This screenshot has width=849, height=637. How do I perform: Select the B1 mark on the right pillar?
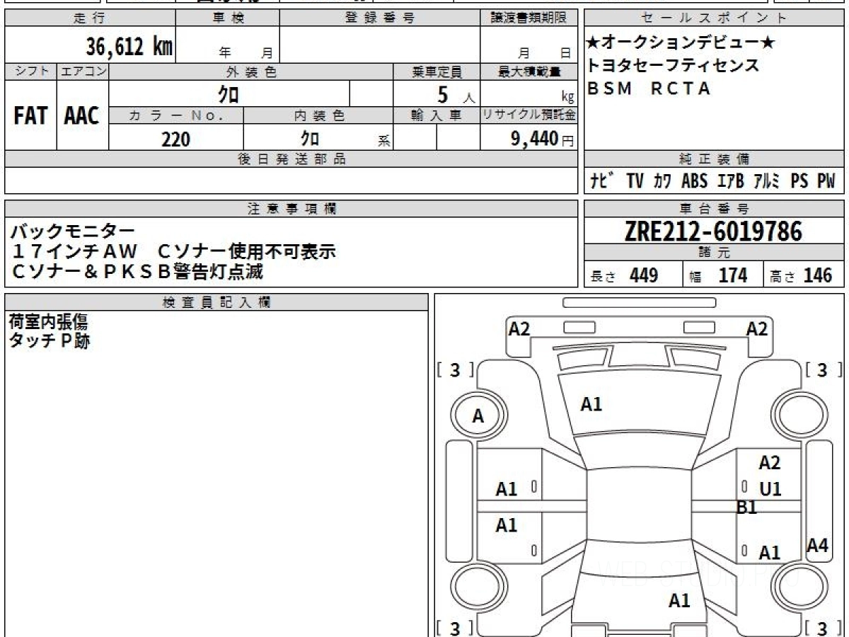[747, 507]
